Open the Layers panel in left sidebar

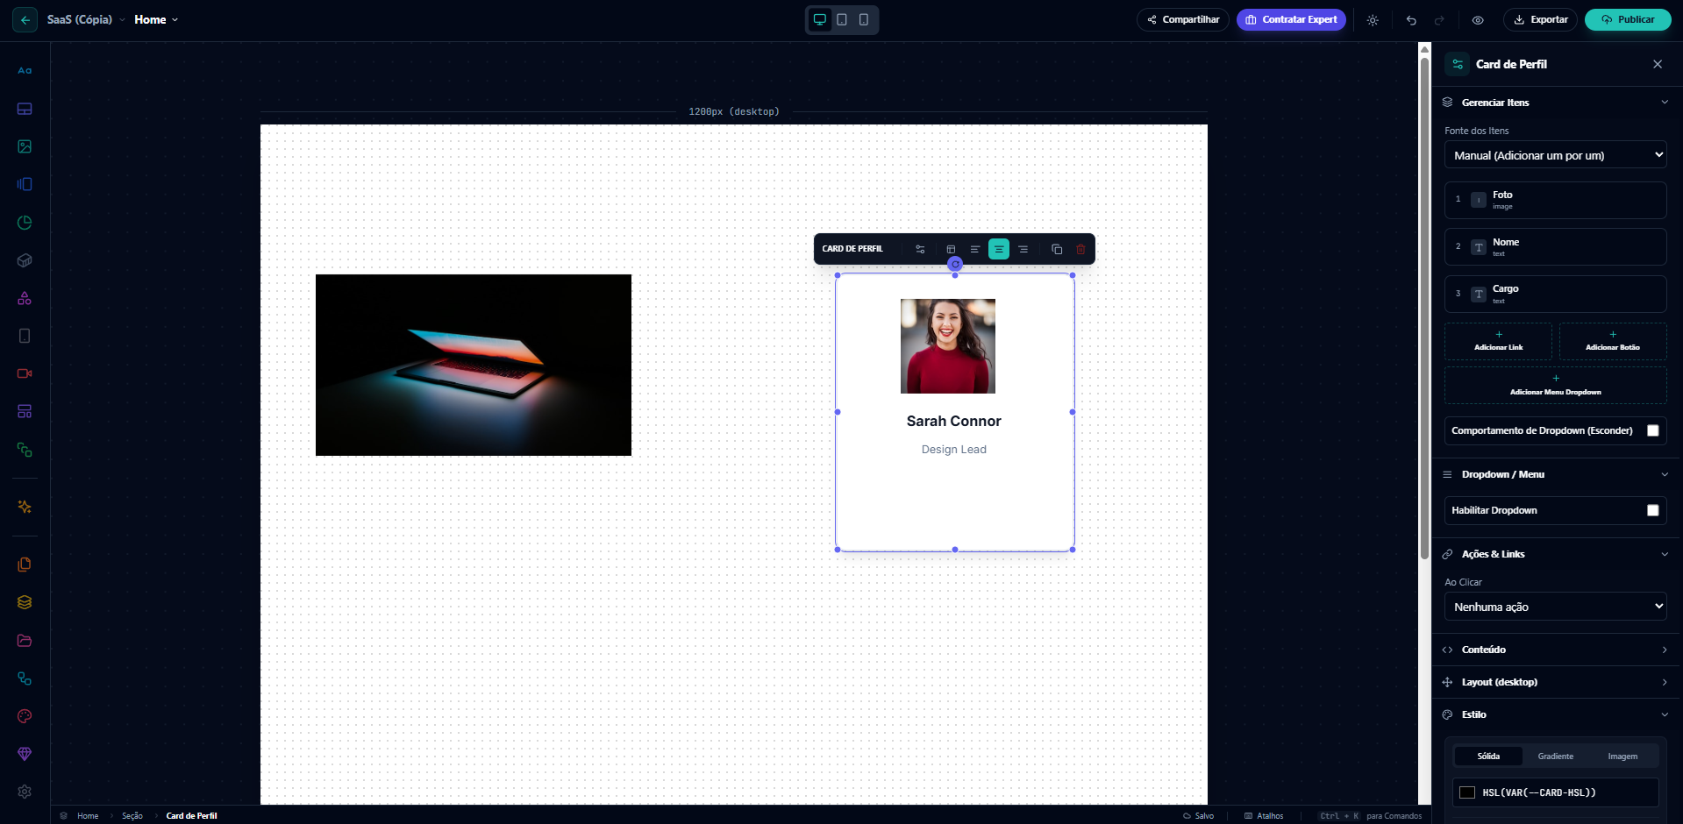(x=24, y=602)
